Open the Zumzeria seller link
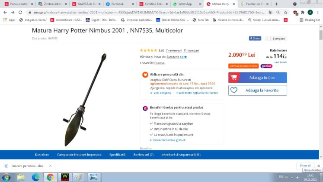Image resolution: width=323 pixels, height=182 pixels. tap(173, 57)
